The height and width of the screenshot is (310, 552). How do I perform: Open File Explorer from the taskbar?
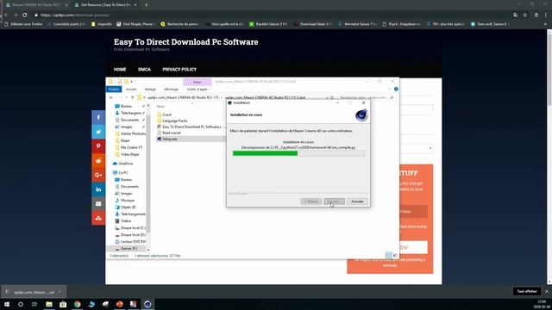tap(49, 304)
